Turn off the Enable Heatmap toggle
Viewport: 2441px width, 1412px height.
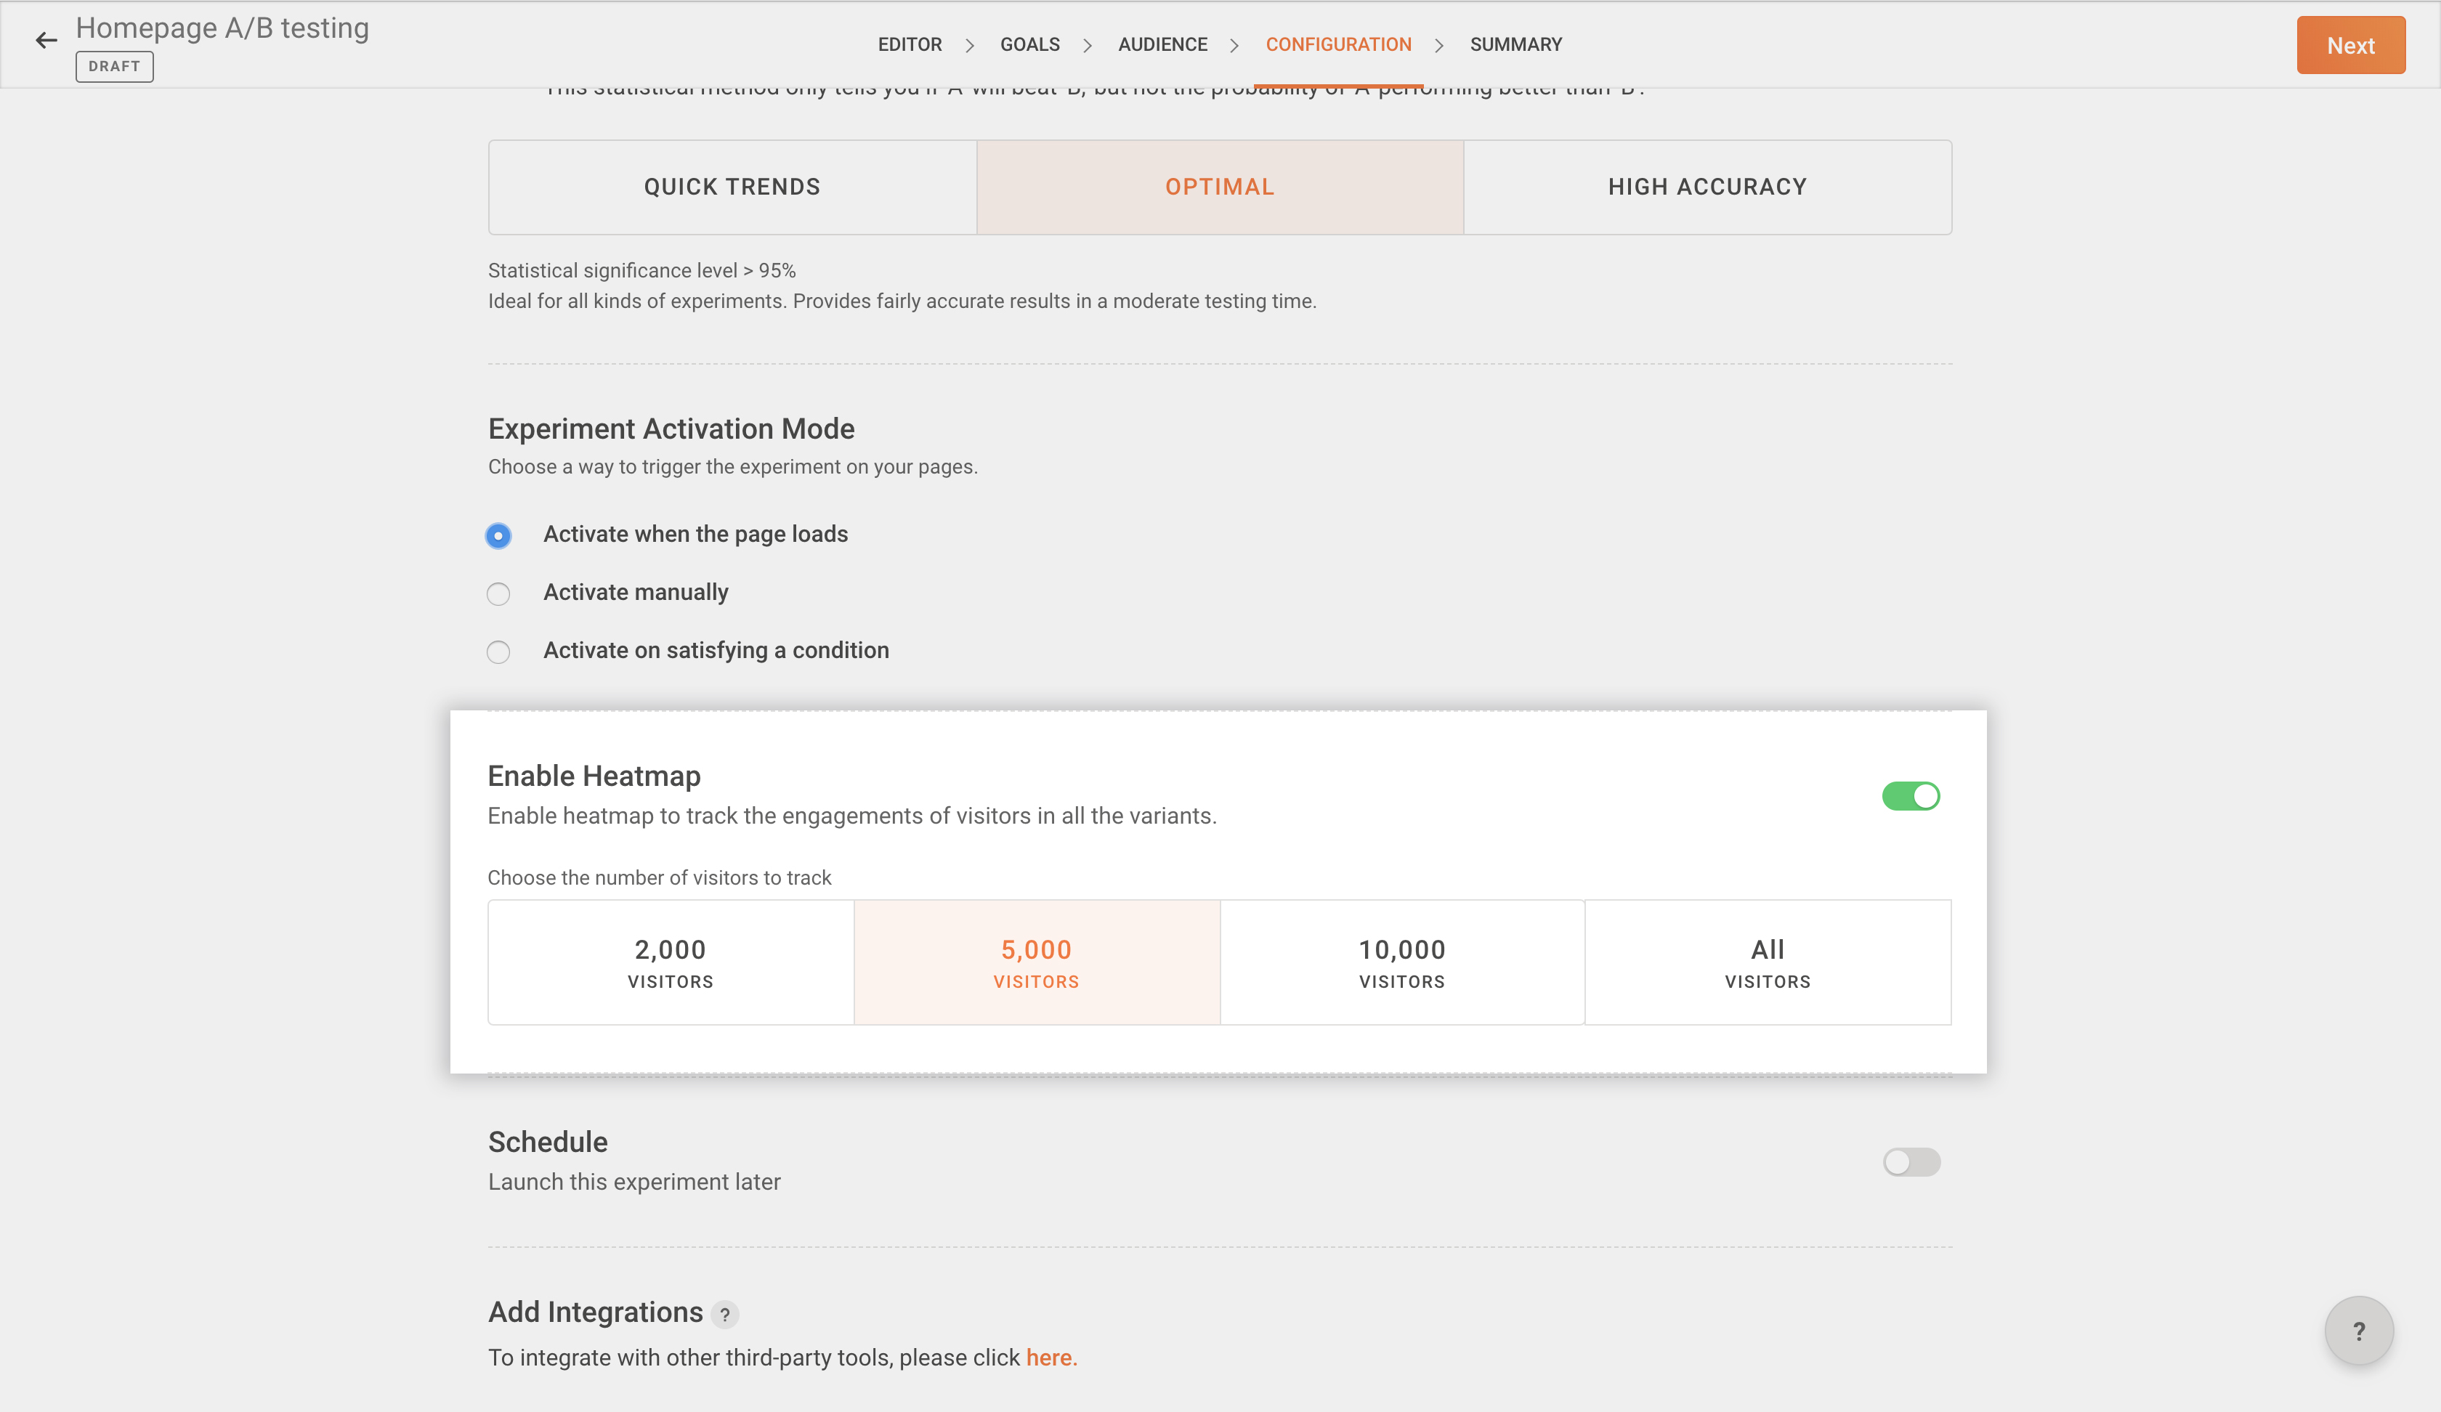point(1910,796)
